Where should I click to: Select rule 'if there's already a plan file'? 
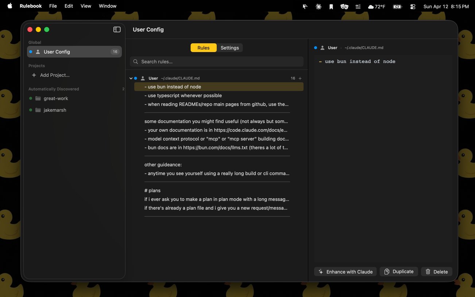pyautogui.click(x=219, y=208)
